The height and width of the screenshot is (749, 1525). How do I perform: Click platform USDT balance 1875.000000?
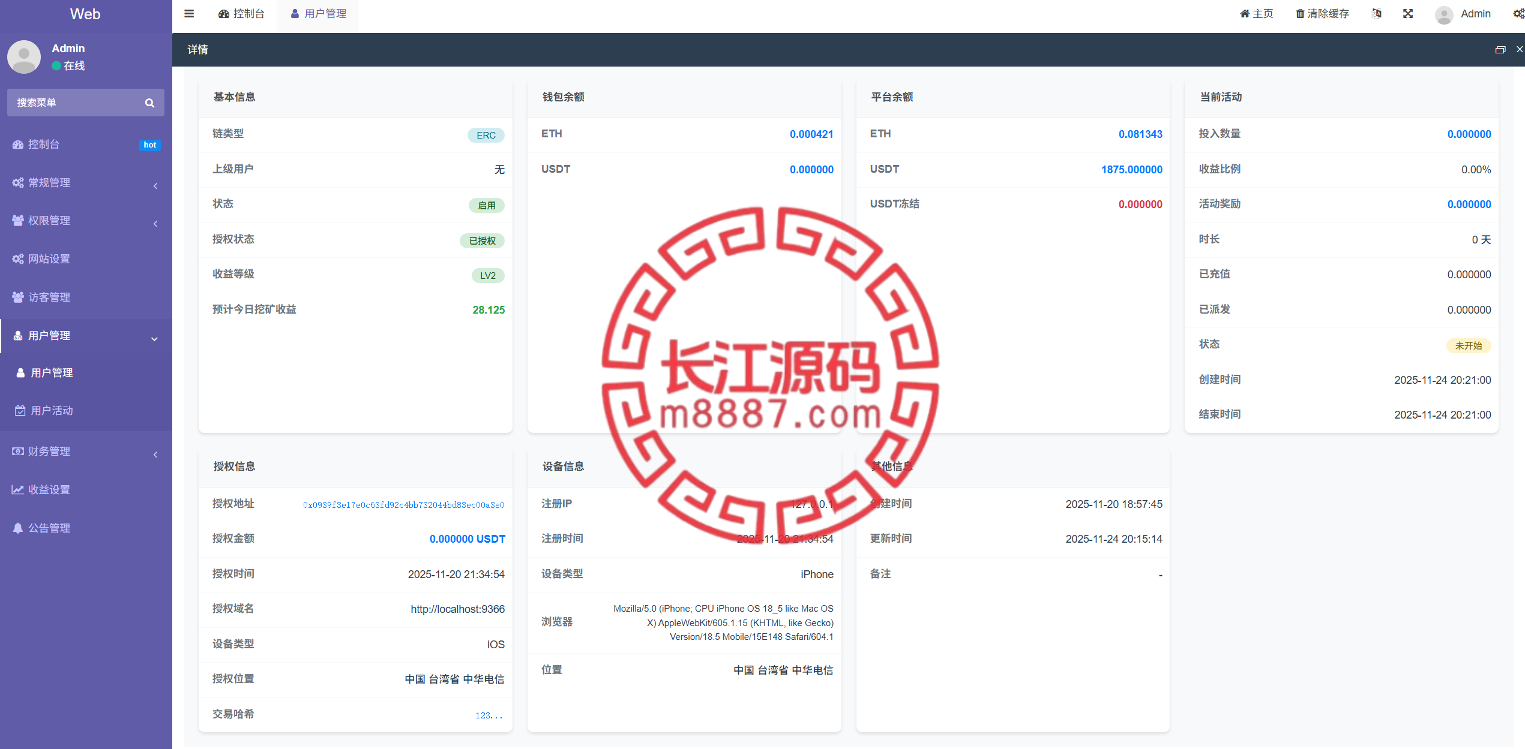pos(1132,170)
